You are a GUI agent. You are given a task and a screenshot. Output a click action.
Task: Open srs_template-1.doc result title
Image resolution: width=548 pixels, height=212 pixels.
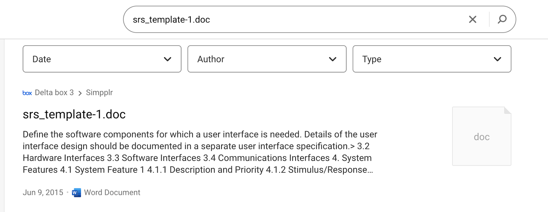click(x=74, y=114)
